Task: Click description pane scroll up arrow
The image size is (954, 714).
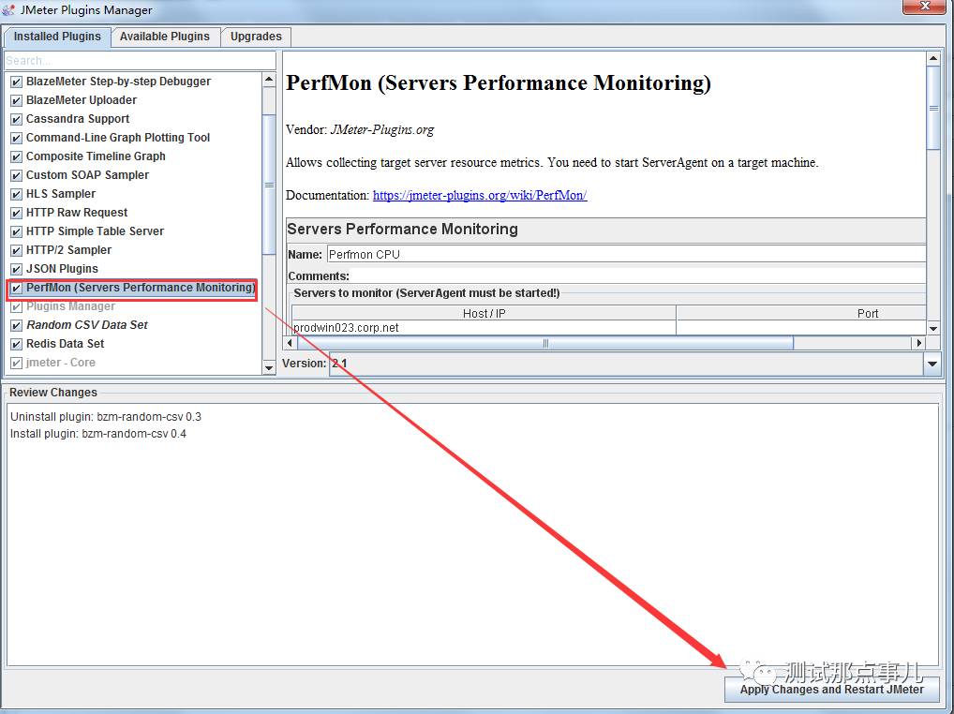Action: (x=932, y=59)
